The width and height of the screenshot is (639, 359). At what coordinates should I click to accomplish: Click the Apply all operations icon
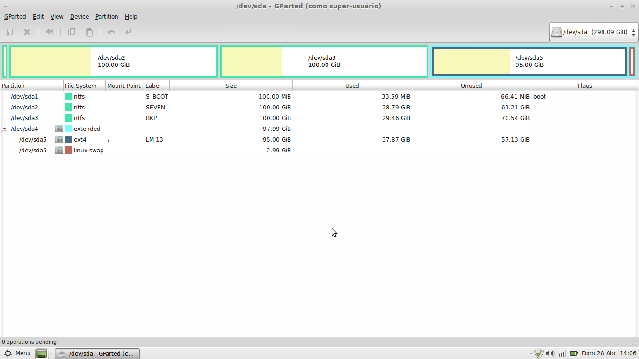[x=128, y=32]
